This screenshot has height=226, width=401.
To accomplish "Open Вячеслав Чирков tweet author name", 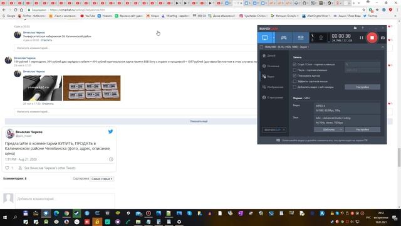I will point(29,132).
